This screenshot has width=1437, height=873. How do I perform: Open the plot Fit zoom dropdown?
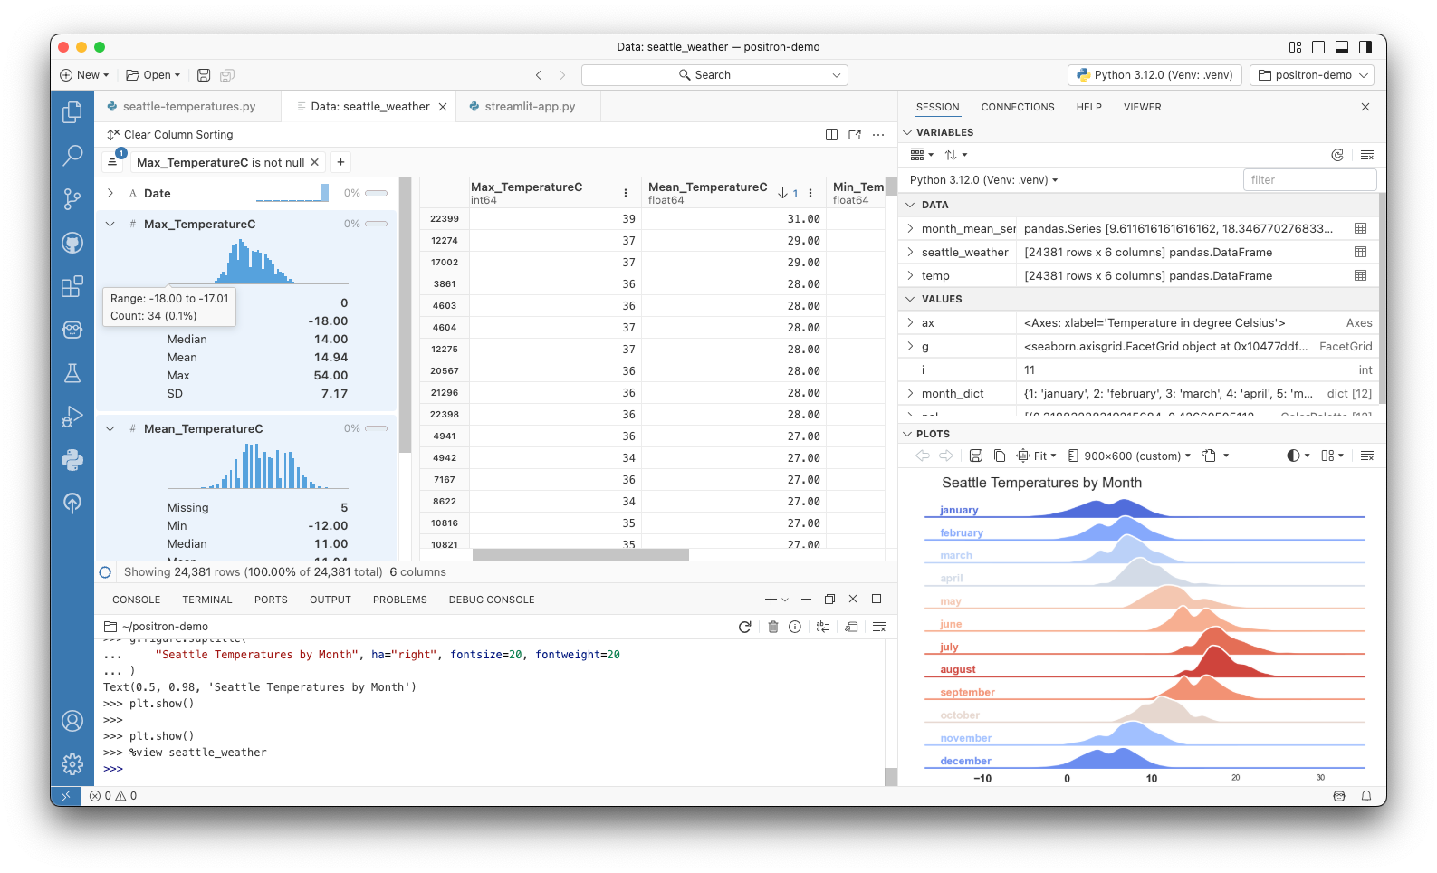[1036, 456]
